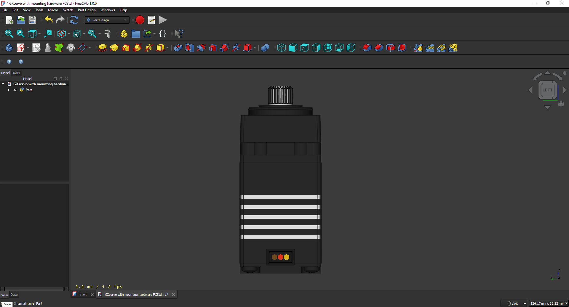
Task: Open the Macro menu
Action: pos(53,10)
